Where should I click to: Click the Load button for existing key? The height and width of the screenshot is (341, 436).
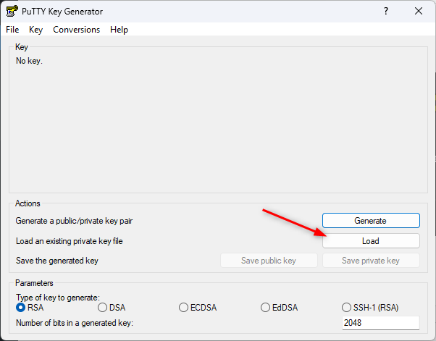click(371, 240)
